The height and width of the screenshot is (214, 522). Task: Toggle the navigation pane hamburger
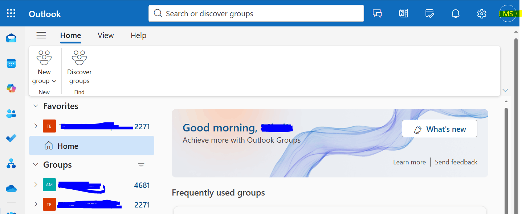[41, 35]
